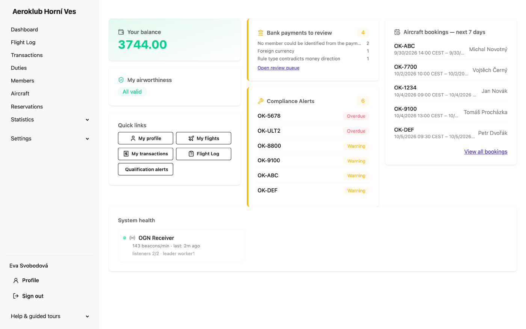Click the Overdue badge for OK-5678
Viewport: 526px width, 329px height.
[x=356, y=116]
